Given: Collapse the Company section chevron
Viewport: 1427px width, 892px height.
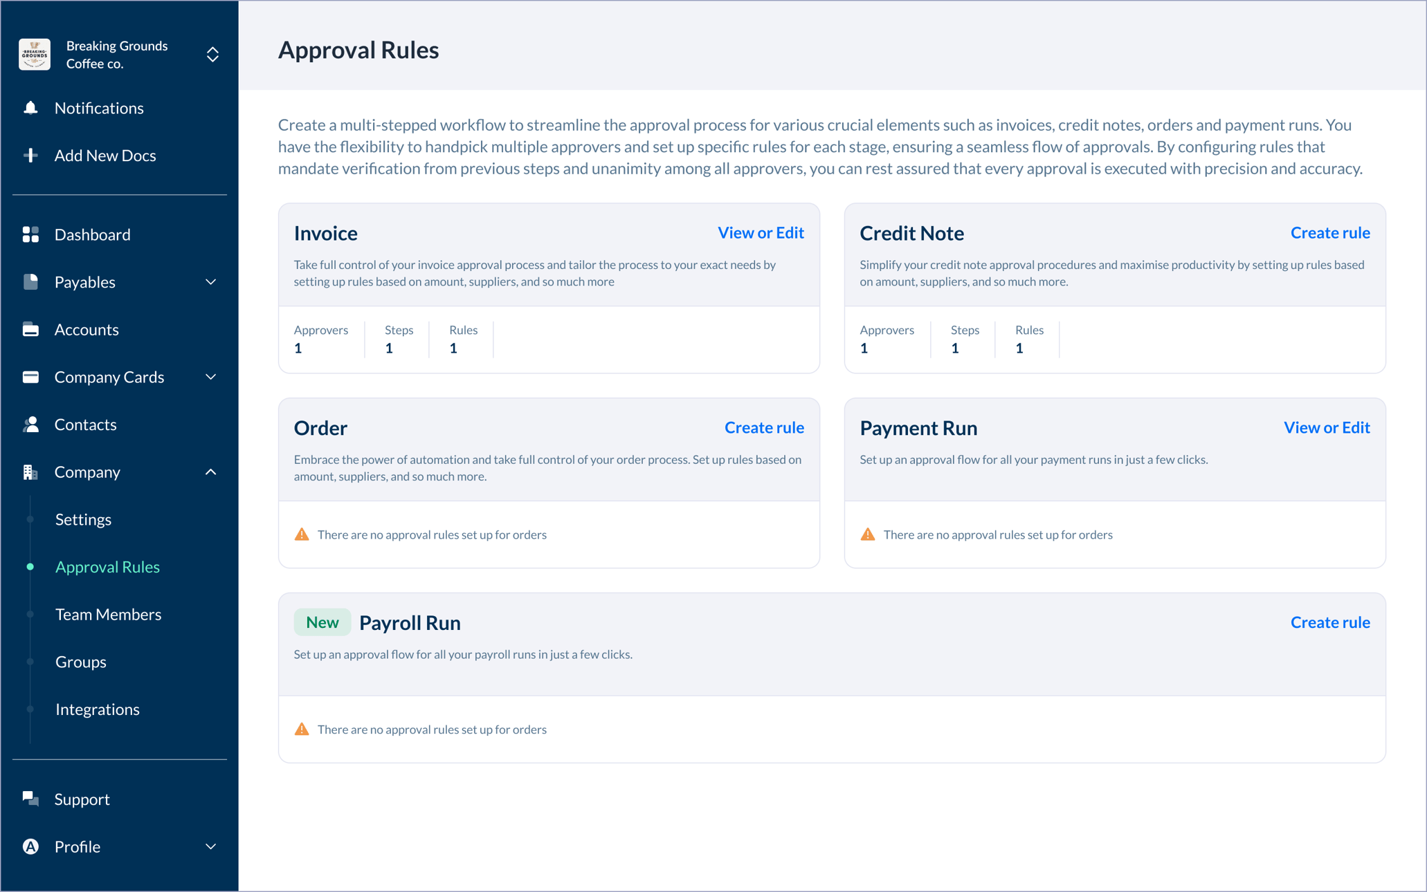Looking at the screenshot, I should pyautogui.click(x=211, y=472).
